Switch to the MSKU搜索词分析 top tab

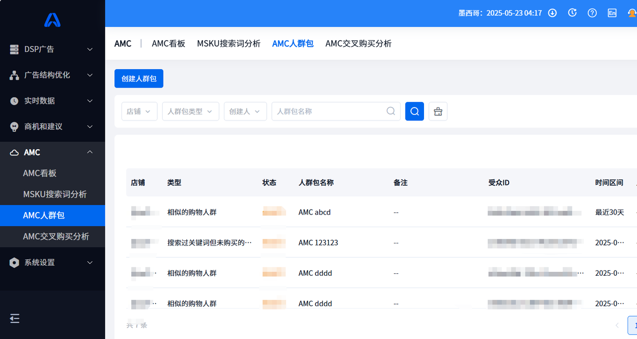point(229,43)
